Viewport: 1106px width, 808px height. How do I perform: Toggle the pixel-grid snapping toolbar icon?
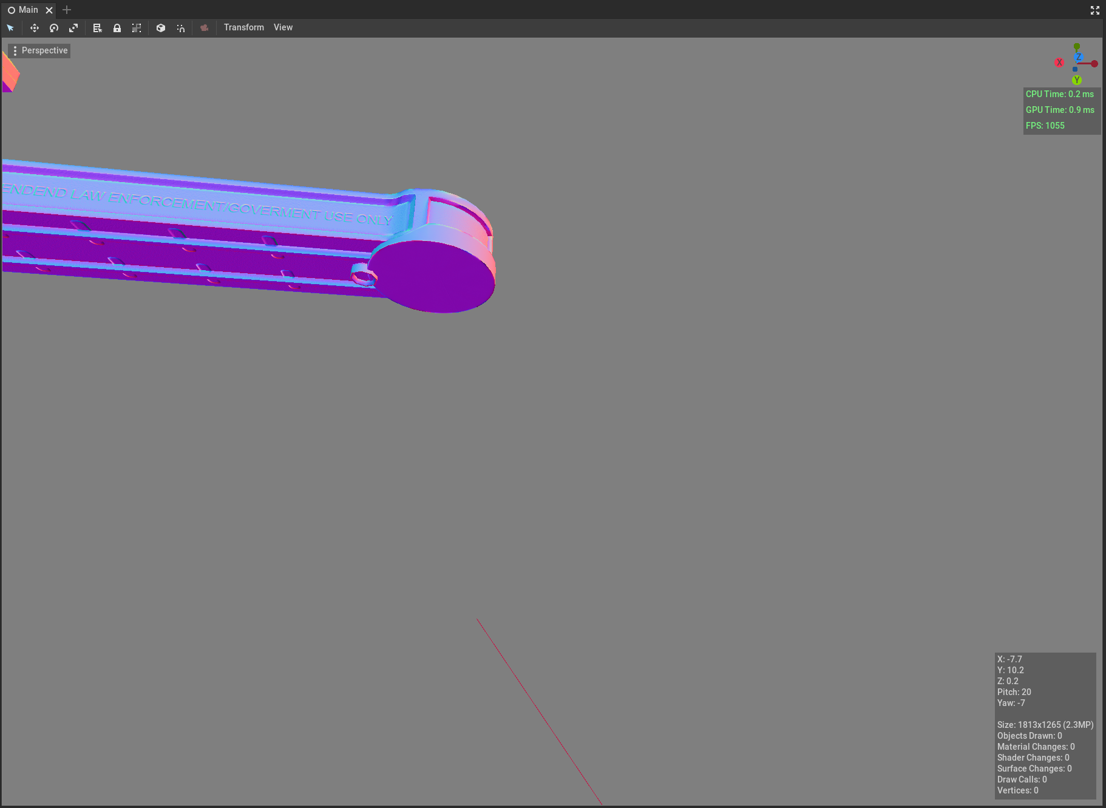137,28
